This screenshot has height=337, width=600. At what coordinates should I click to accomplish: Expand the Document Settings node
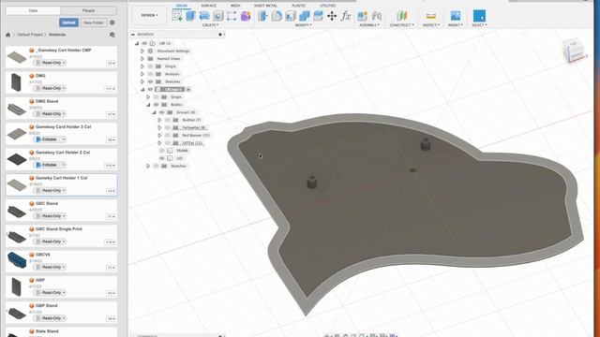point(142,51)
